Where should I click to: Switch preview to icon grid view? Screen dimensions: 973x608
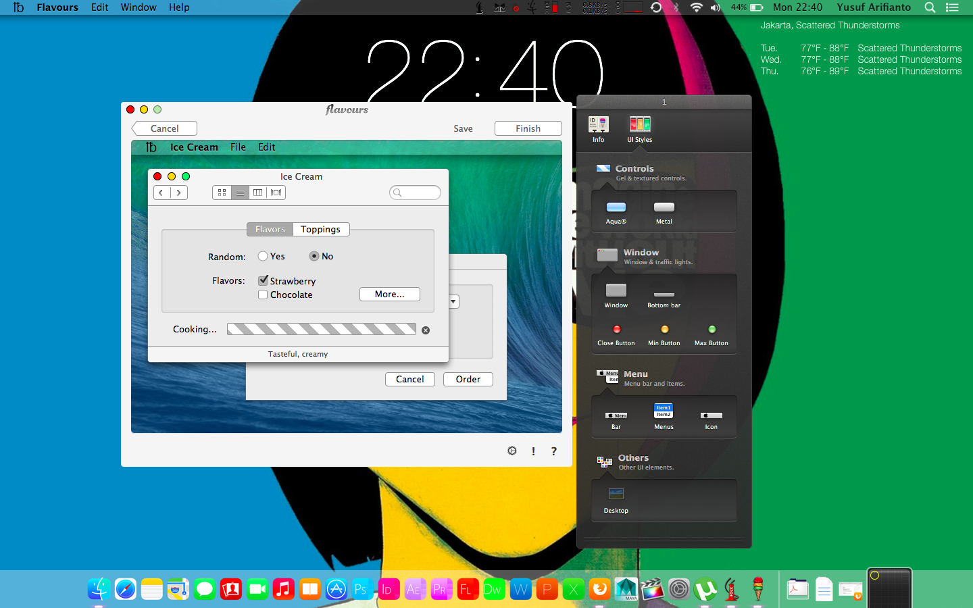point(222,193)
